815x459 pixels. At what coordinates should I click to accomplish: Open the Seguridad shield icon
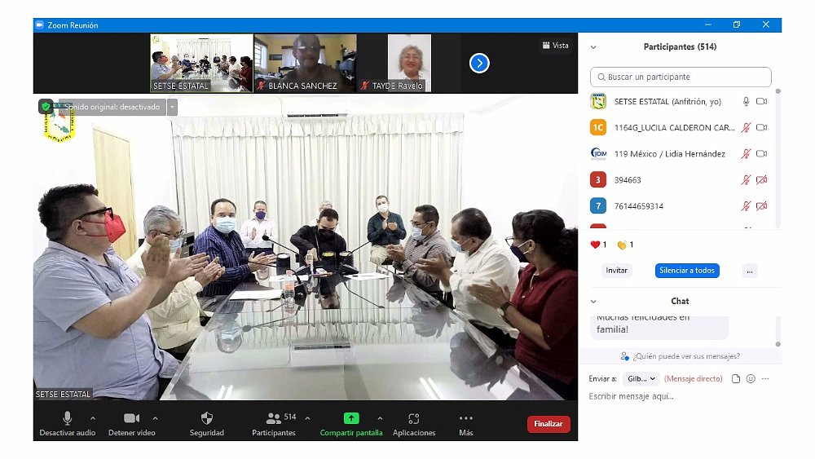point(206,418)
